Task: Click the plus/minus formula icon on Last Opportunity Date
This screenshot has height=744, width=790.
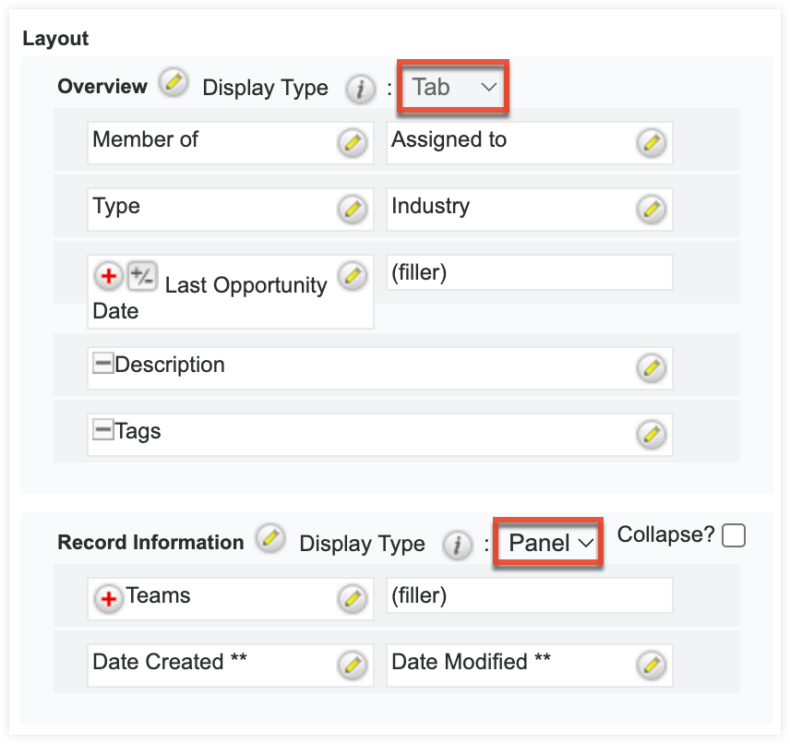Action: (x=142, y=276)
